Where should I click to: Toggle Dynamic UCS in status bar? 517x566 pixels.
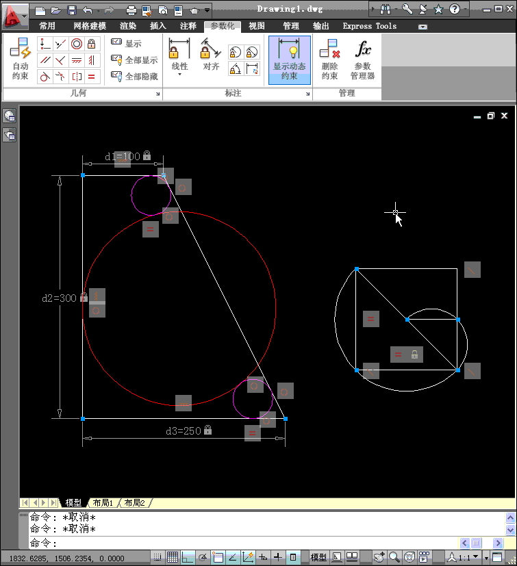(248, 557)
